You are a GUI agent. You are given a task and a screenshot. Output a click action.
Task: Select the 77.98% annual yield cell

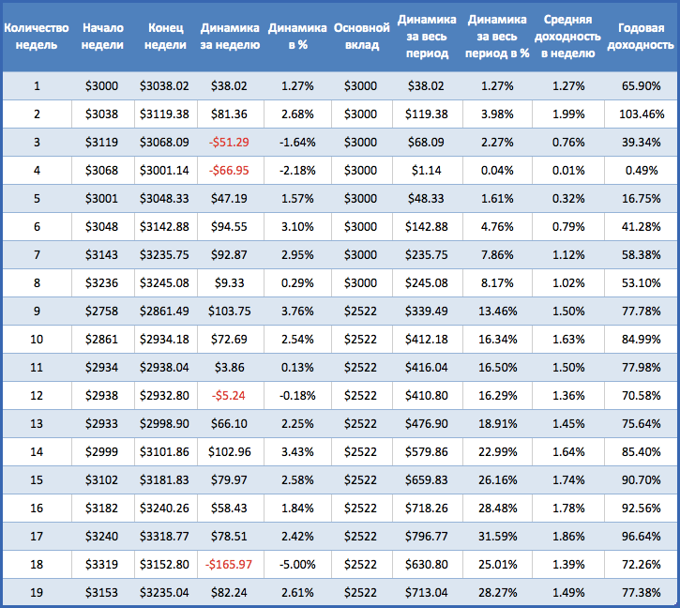point(641,368)
